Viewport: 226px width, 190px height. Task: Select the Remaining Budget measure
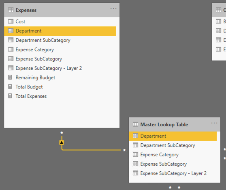click(60, 78)
